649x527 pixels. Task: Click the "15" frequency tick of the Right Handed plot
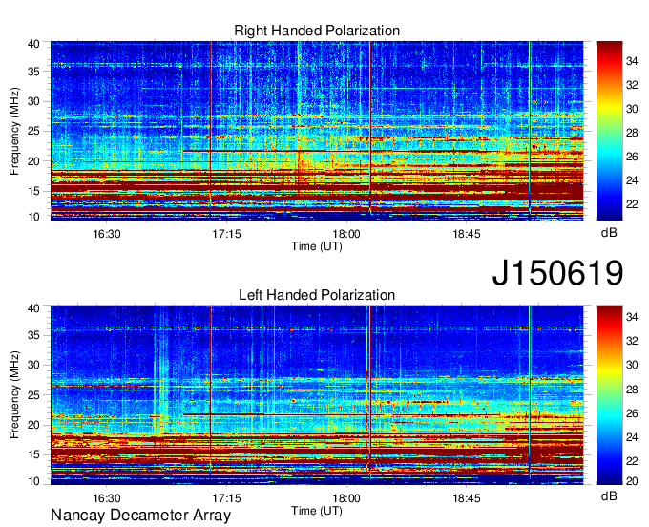[33, 191]
